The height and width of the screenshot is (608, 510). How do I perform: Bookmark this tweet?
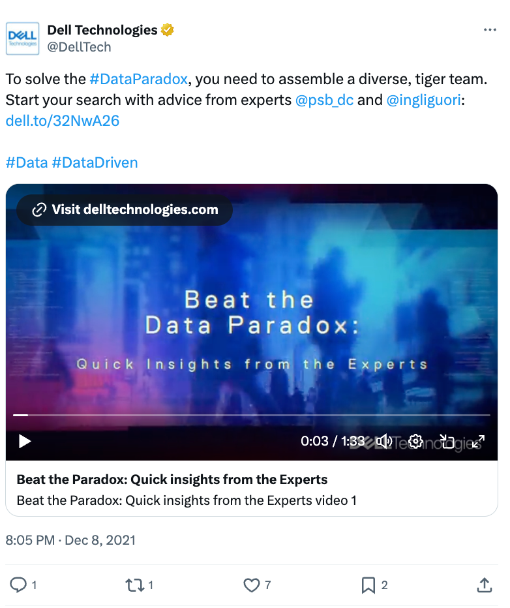pyautogui.click(x=368, y=585)
